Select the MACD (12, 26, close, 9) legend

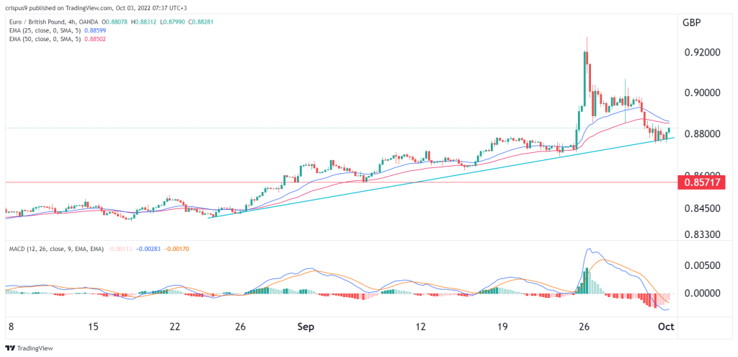[x=55, y=249]
